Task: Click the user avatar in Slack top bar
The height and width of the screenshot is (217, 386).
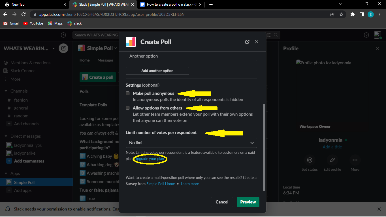Action: (x=378, y=35)
